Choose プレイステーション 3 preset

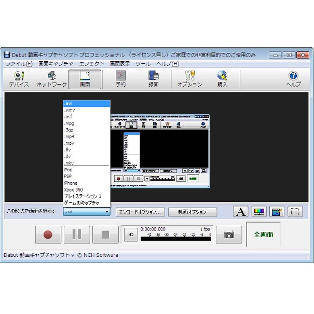tap(87, 196)
